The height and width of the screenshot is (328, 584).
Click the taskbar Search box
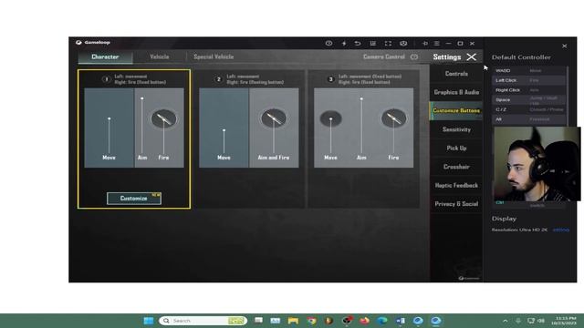[203, 321]
